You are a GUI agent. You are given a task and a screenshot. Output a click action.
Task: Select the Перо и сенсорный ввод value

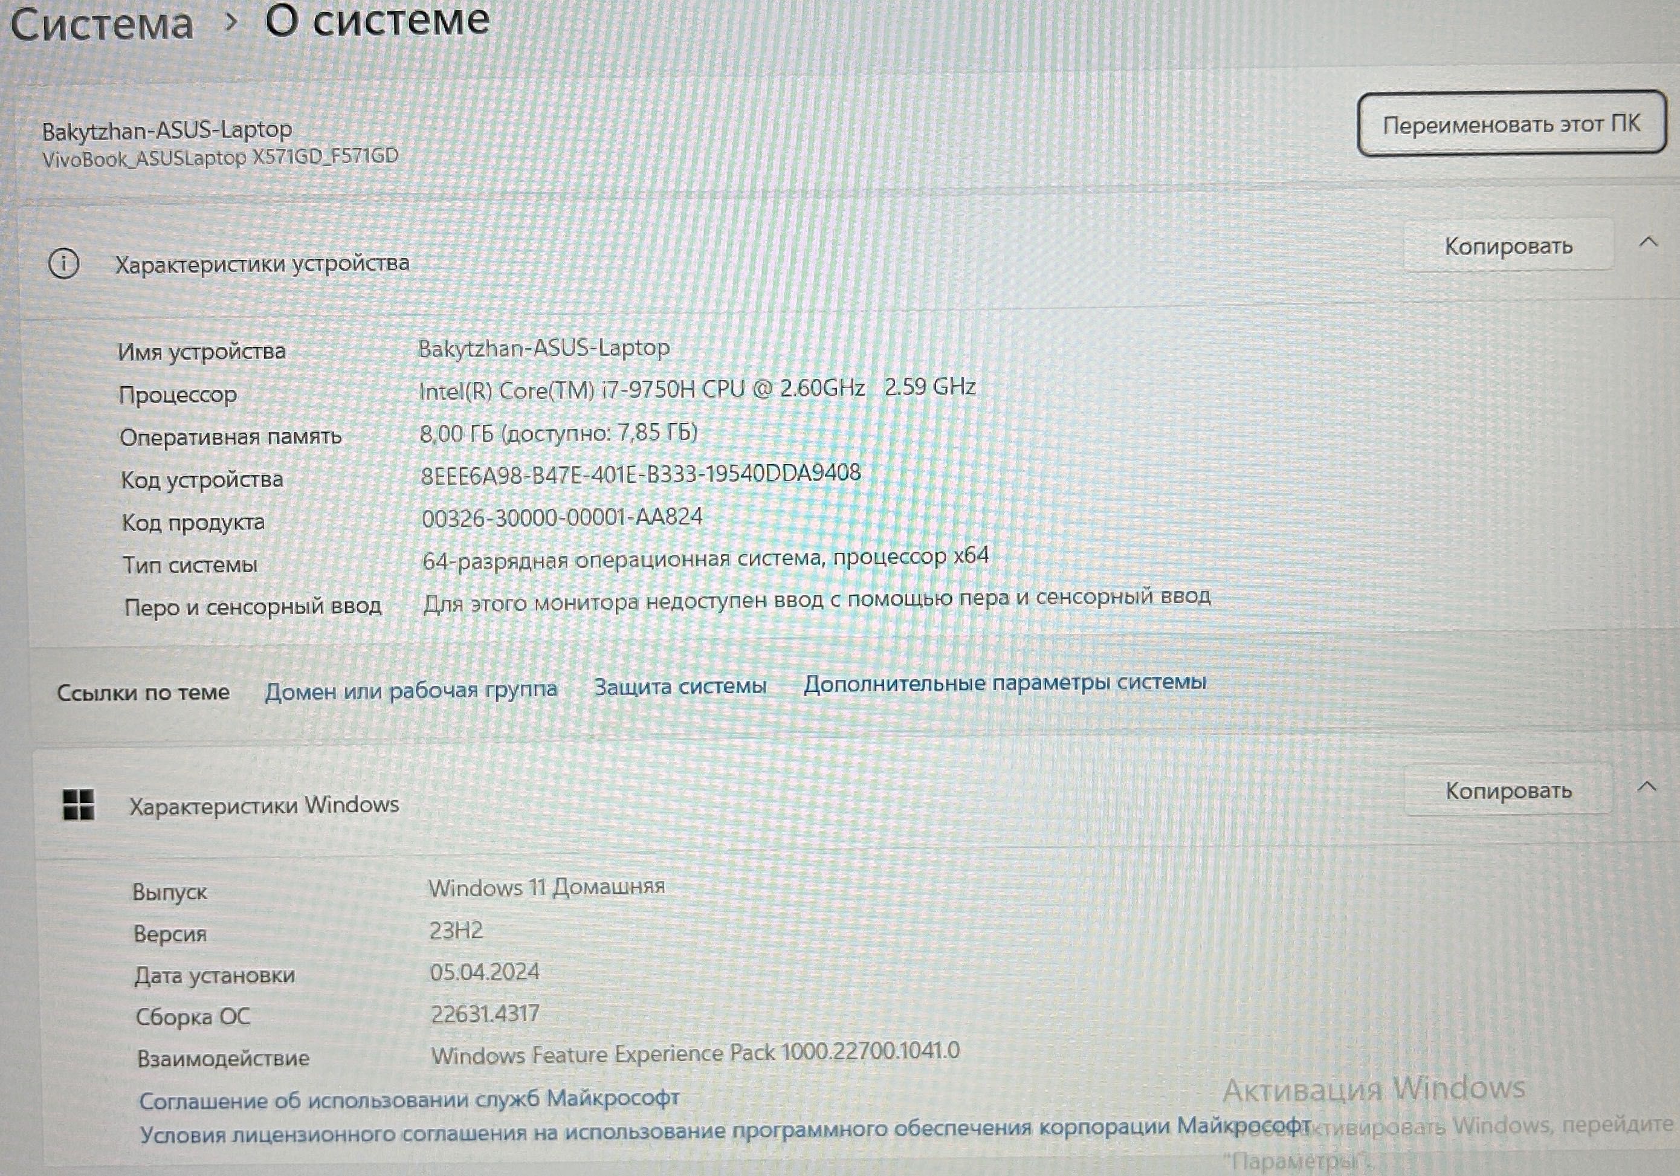click(816, 600)
